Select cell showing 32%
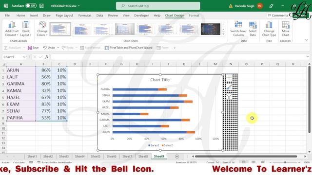312x175 pixels. 43,90
